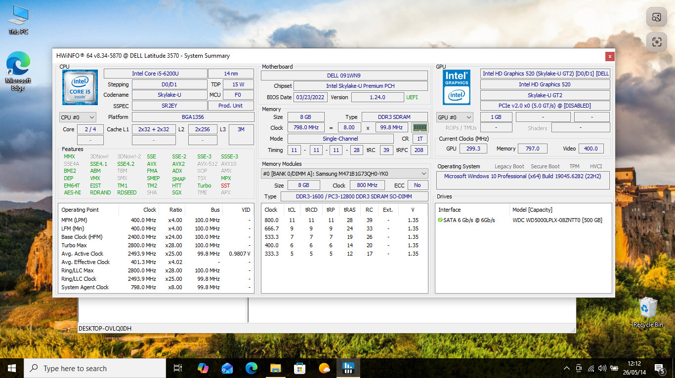Open Copilot from the taskbar

point(203,368)
